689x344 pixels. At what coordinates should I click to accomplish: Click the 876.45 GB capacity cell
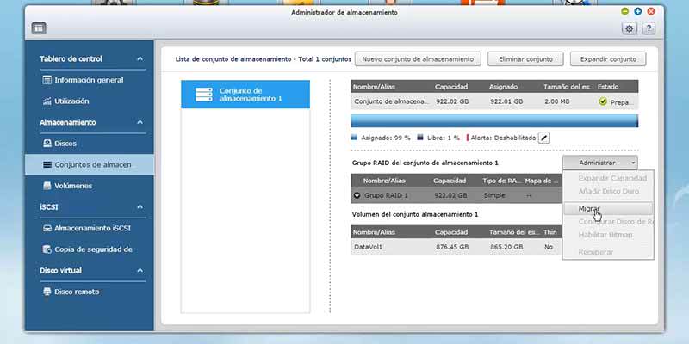click(x=452, y=247)
